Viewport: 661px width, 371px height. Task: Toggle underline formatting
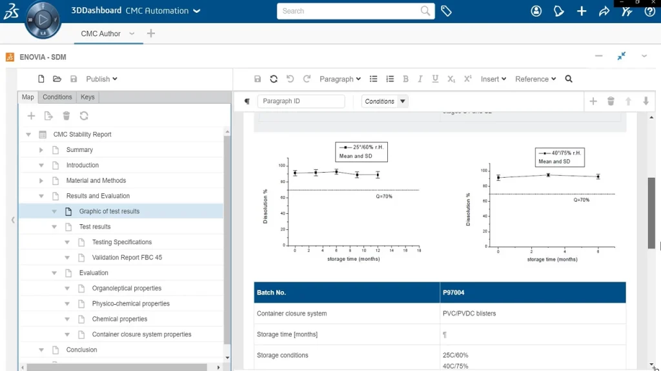[x=435, y=79]
